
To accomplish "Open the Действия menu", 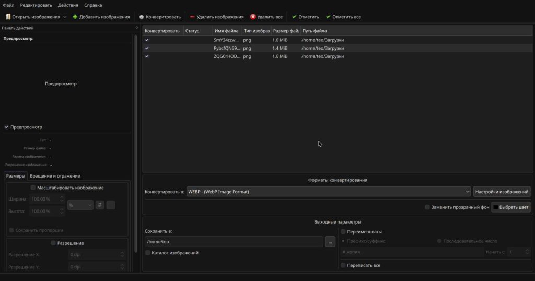I will pyautogui.click(x=68, y=5).
